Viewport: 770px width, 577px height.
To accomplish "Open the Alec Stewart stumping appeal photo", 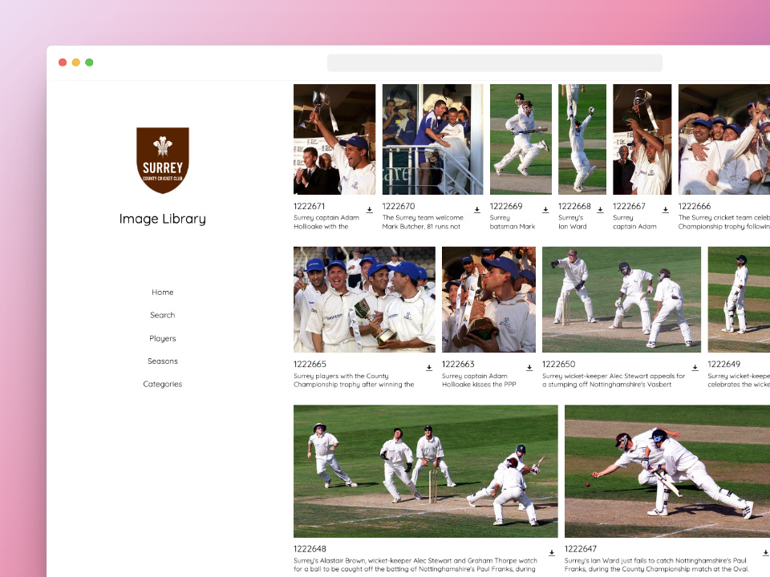I will coord(622,300).
